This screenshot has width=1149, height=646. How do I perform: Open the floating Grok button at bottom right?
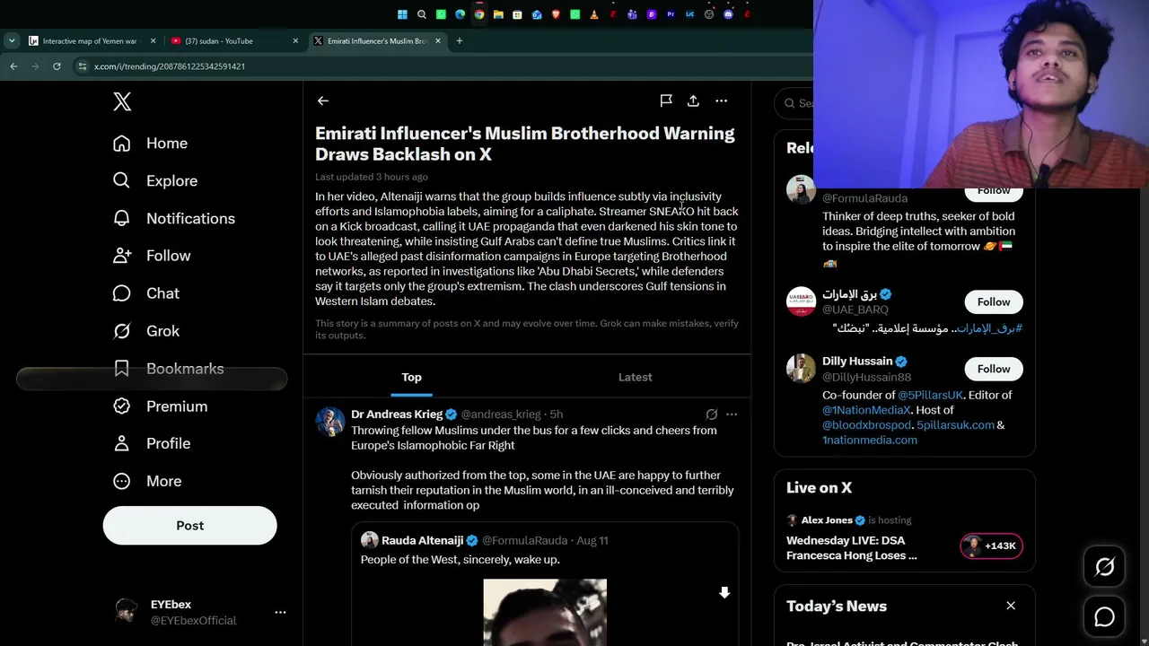pos(1104,567)
